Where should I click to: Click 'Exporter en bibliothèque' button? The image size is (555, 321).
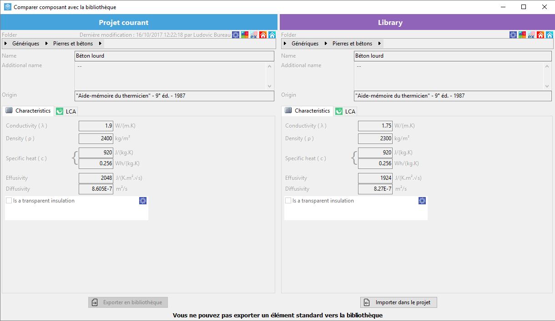coord(128,302)
